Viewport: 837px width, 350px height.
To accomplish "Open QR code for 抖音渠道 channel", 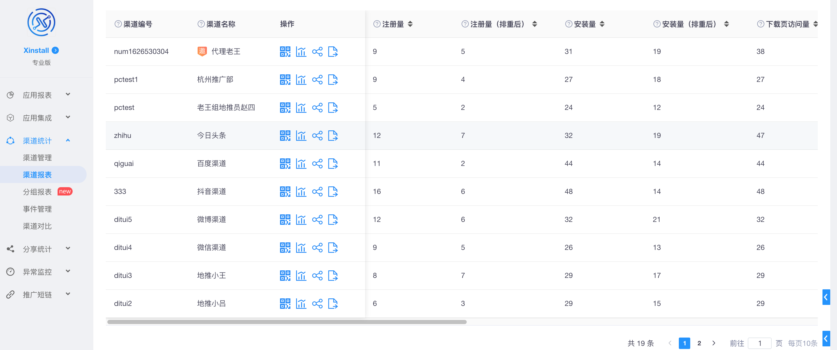I will click(285, 191).
